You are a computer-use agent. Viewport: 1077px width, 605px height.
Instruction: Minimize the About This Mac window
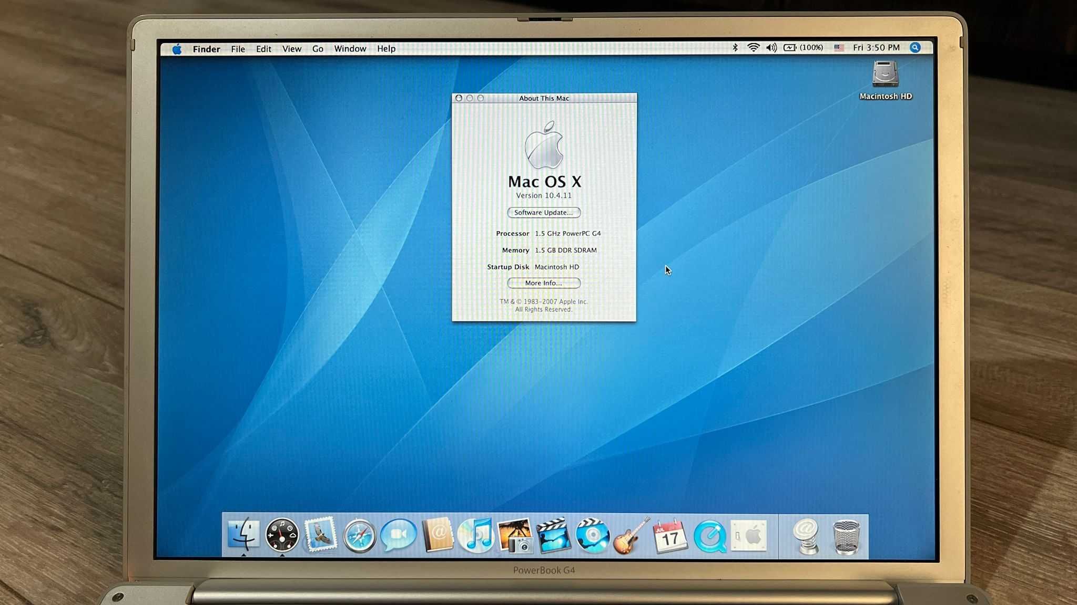[470, 98]
